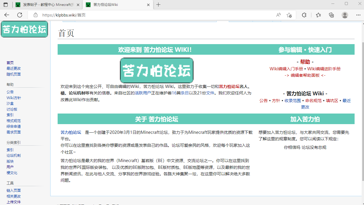Screen dimensions: 364x205
Task: Refresh the current page
Action: [x=20, y=15]
